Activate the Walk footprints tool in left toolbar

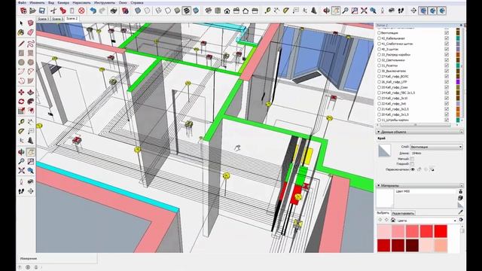(21, 191)
